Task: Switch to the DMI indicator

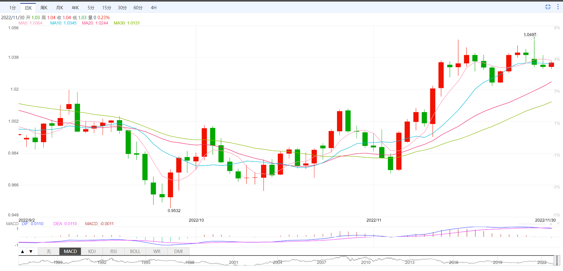Action: 178,251
